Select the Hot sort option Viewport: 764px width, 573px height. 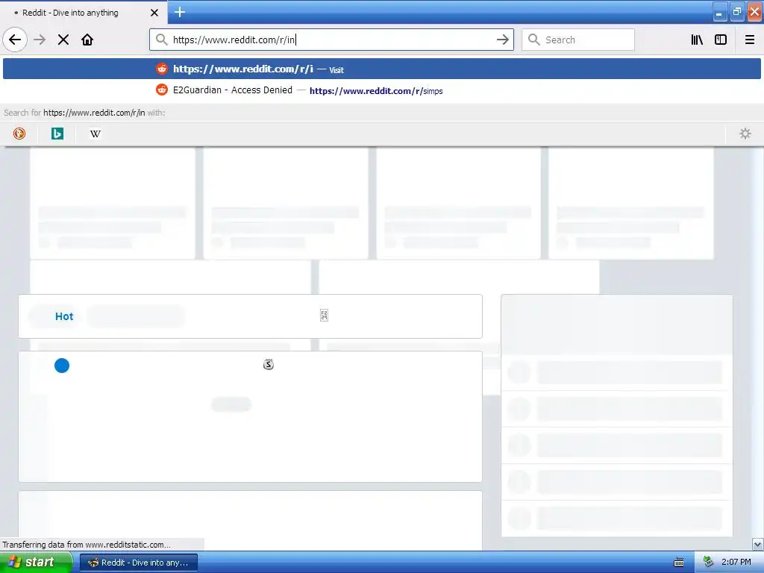tap(64, 316)
